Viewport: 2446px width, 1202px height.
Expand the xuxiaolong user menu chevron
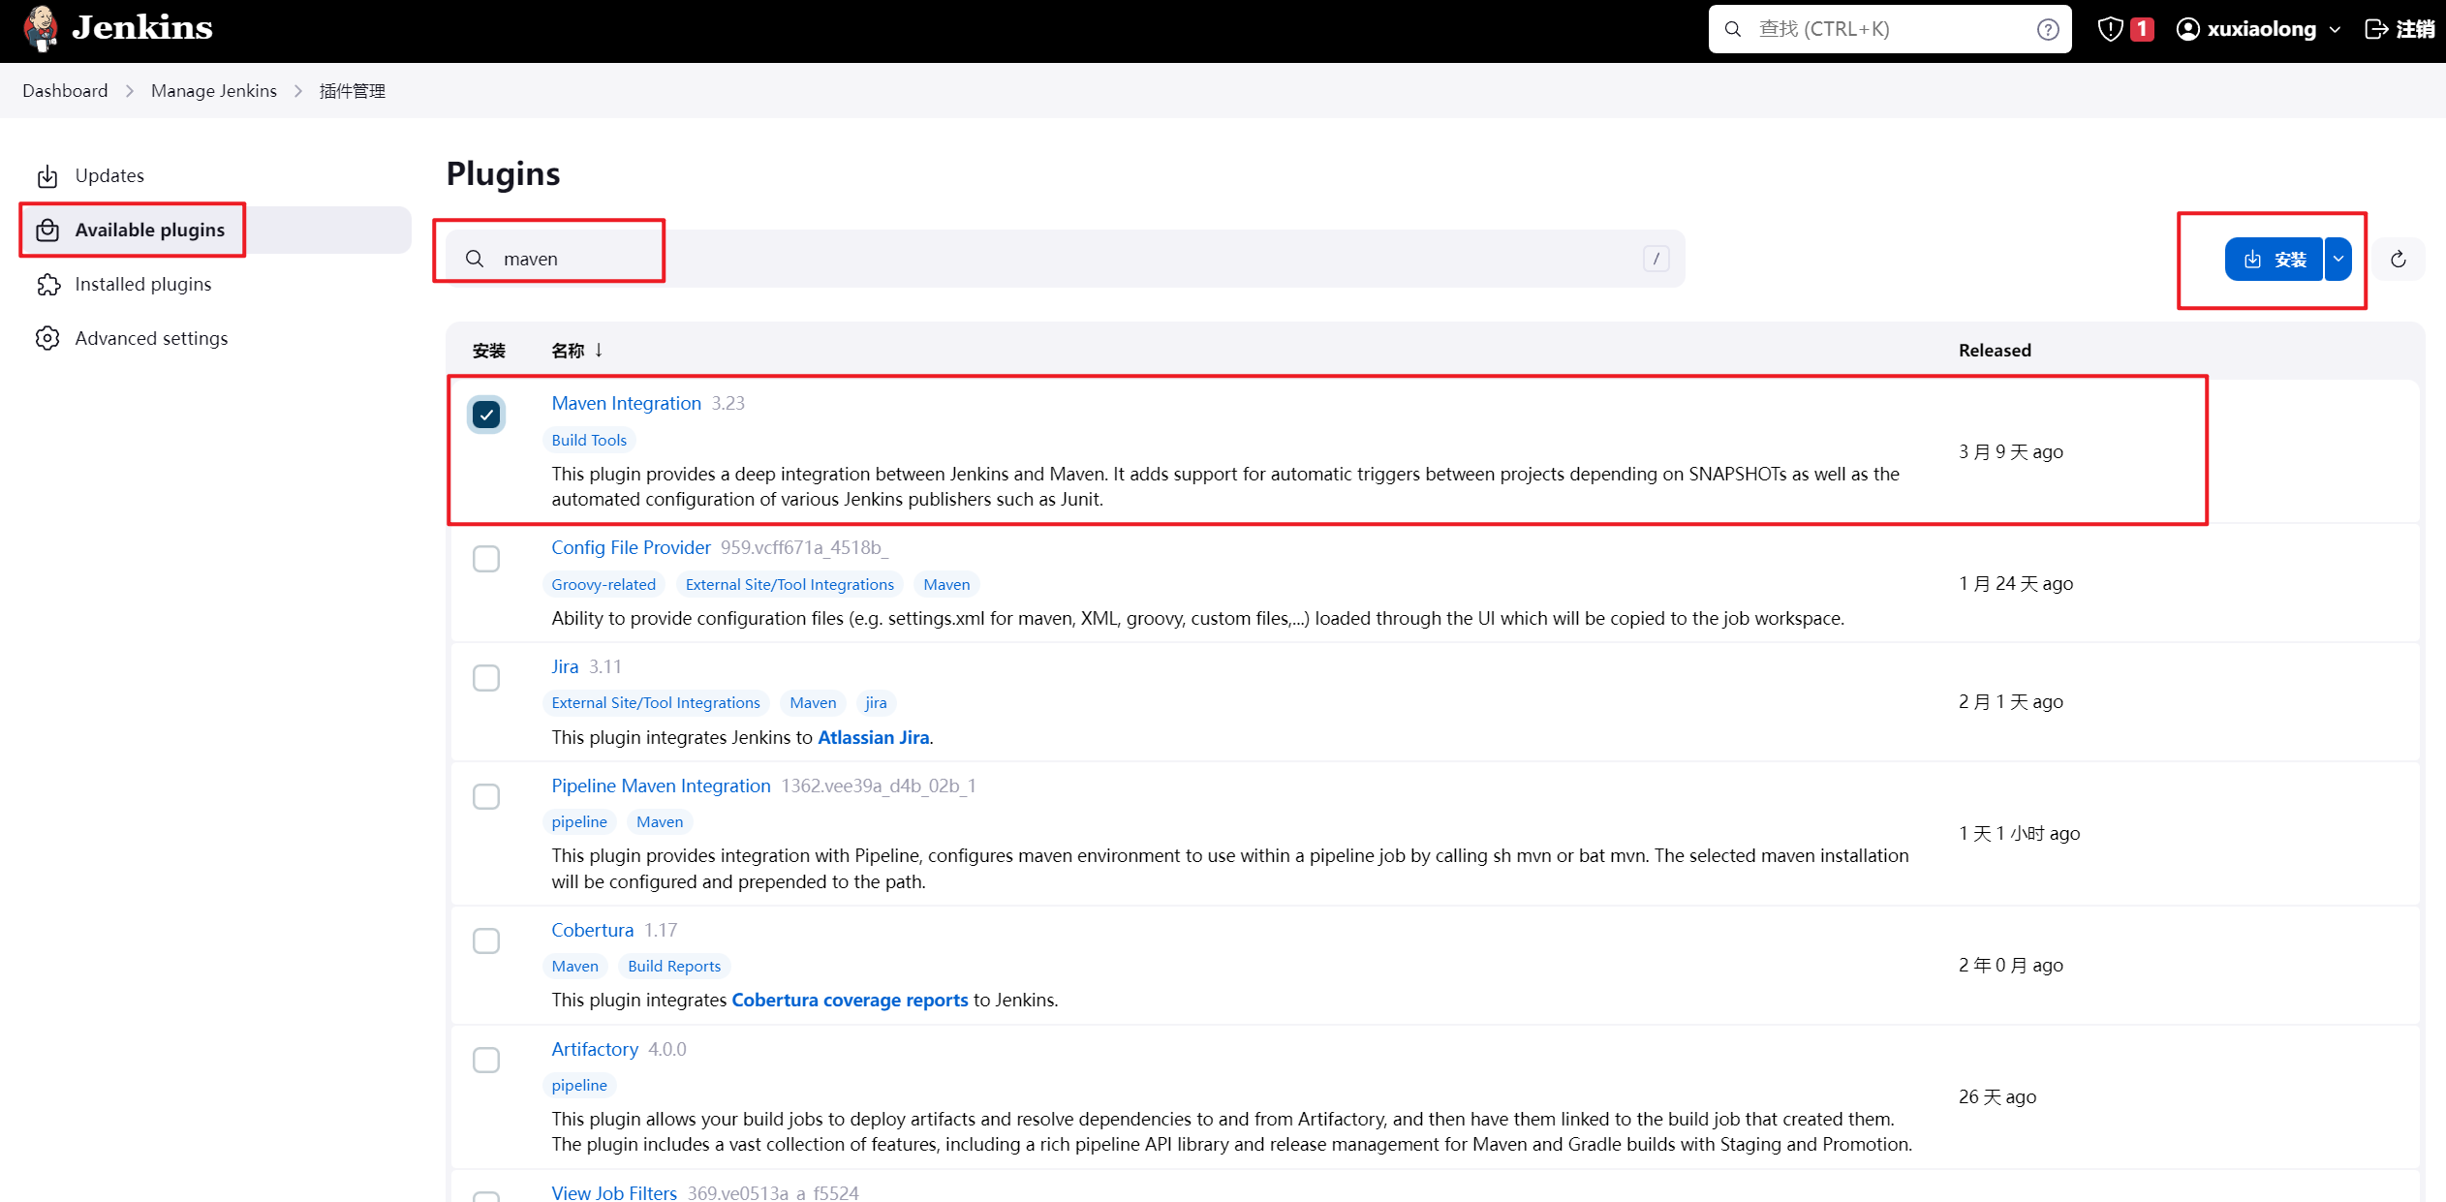2335,30
